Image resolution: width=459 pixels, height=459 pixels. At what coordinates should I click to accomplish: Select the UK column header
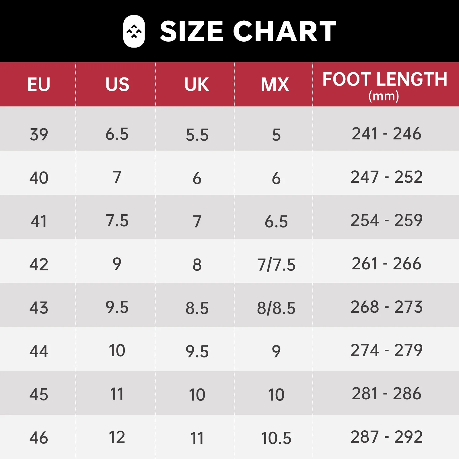point(197,84)
